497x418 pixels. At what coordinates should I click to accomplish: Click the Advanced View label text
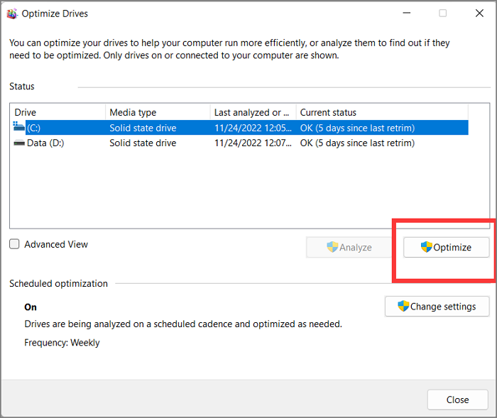(56, 244)
